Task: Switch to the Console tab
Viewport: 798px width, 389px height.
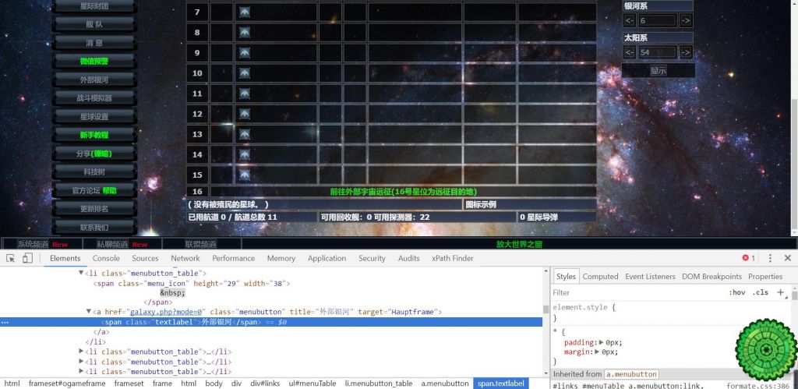Action: 106,258
